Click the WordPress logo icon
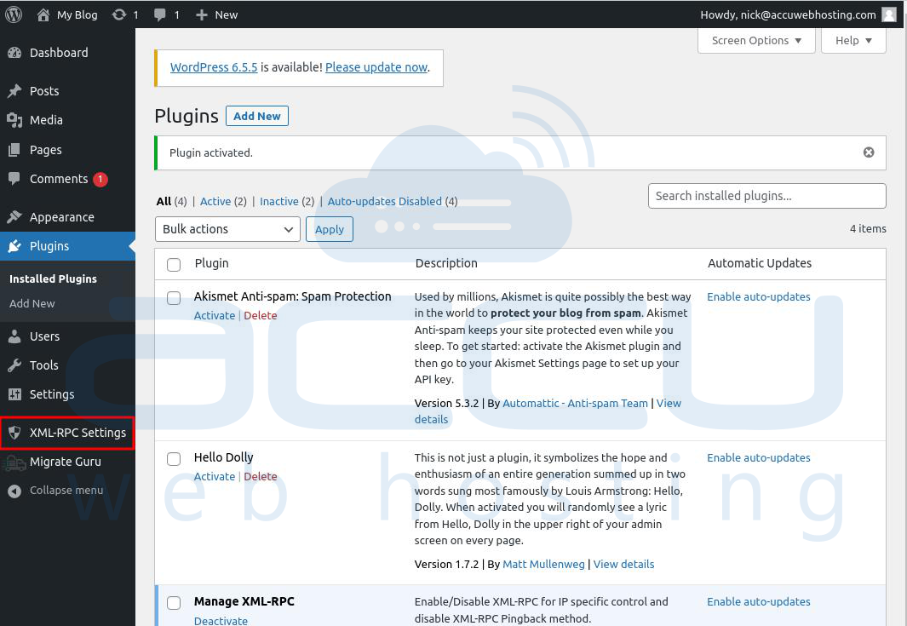This screenshot has width=907, height=626. pyautogui.click(x=14, y=14)
